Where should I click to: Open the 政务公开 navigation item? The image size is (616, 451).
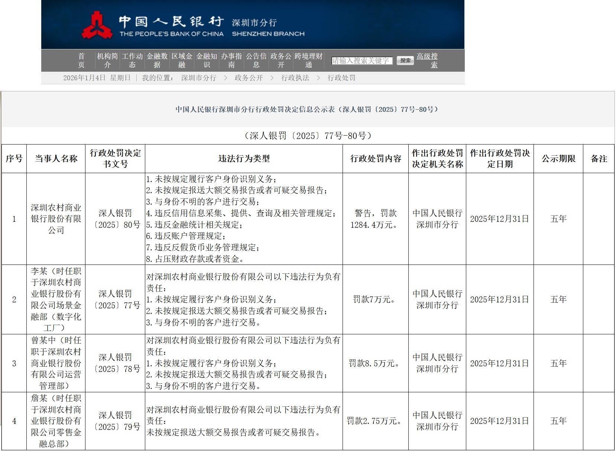click(x=281, y=60)
